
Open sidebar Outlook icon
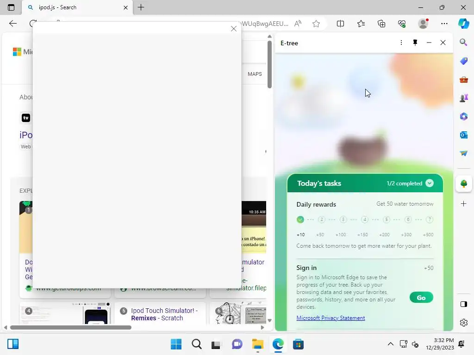tap(464, 135)
